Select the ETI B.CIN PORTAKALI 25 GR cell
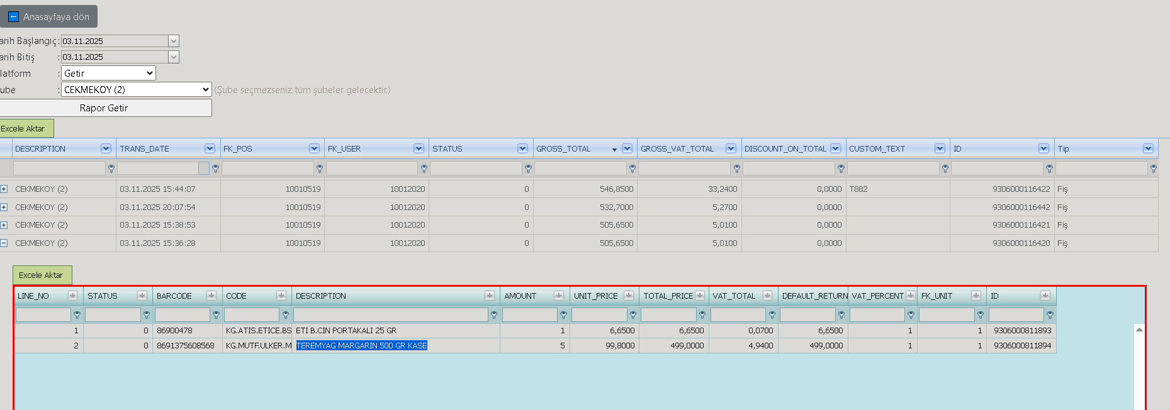The height and width of the screenshot is (410, 1170). 396,330
